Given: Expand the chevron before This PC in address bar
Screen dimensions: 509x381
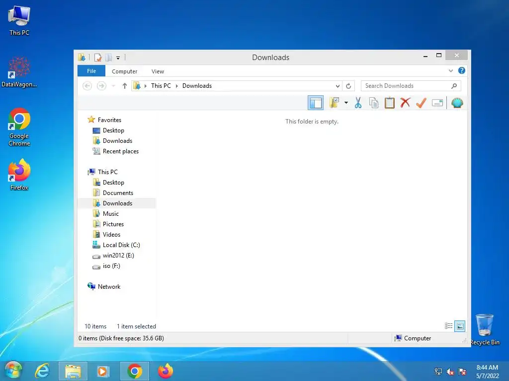Looking at the screenshot, I should coord(146,86).
